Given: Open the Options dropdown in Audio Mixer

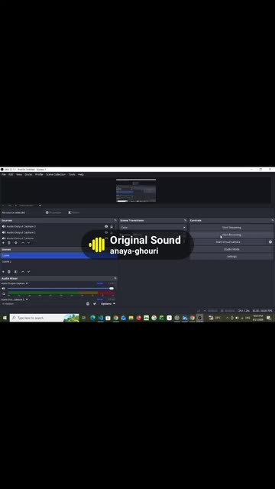Looking at the screenshot, I should click(108, 303).
